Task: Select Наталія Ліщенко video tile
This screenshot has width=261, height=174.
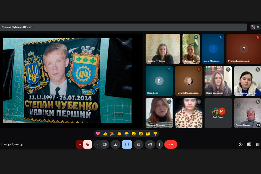Action: 159,113
